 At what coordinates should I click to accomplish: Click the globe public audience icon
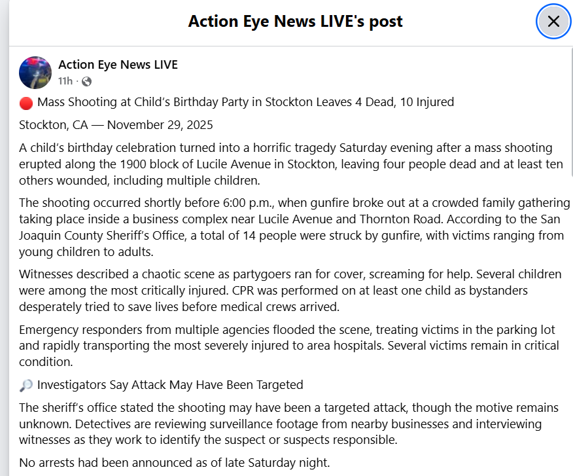pyautogui.click(x=86, y=81)
